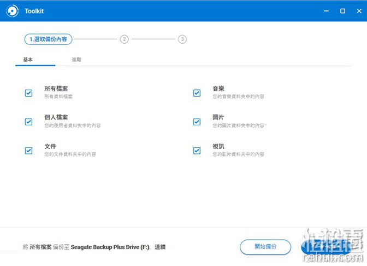This screenshot has width=367, height=266.
Task: Select step 1 選取備份內容 pill
Action: [x=48, y=39]
